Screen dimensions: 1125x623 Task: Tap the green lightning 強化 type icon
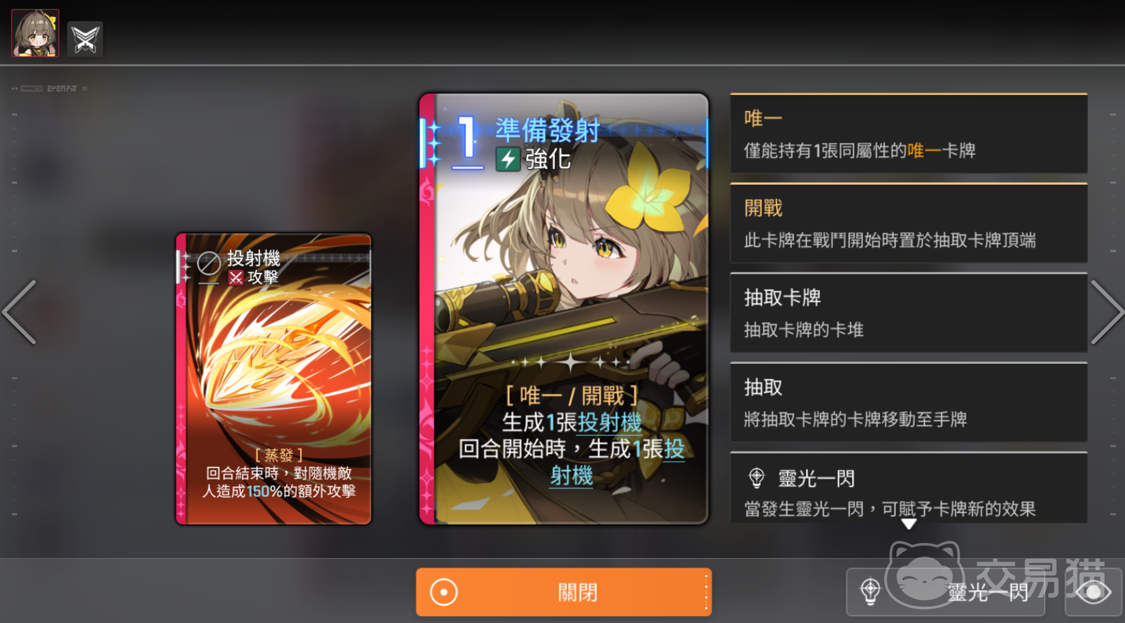pyautogui.click(x=507, y=159)
